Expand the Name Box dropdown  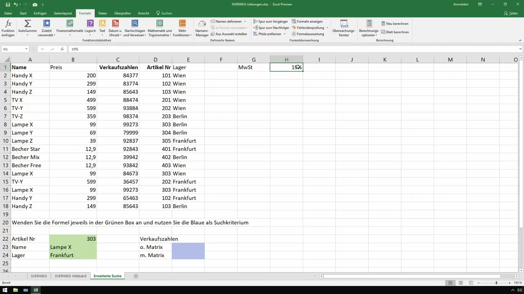[x=26, y=49]
